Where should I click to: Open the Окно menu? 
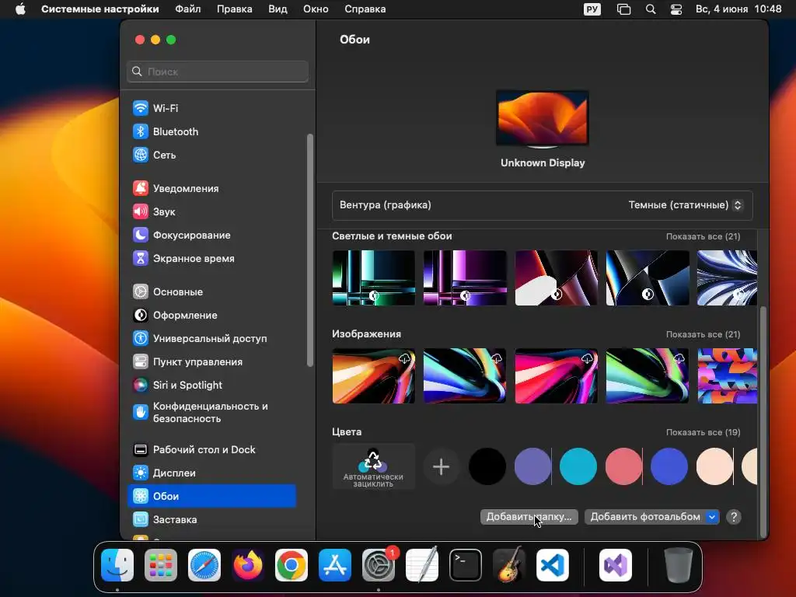point(316,9)
